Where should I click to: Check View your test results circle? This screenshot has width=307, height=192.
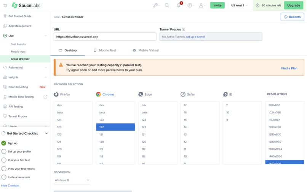tap(4, 169)
